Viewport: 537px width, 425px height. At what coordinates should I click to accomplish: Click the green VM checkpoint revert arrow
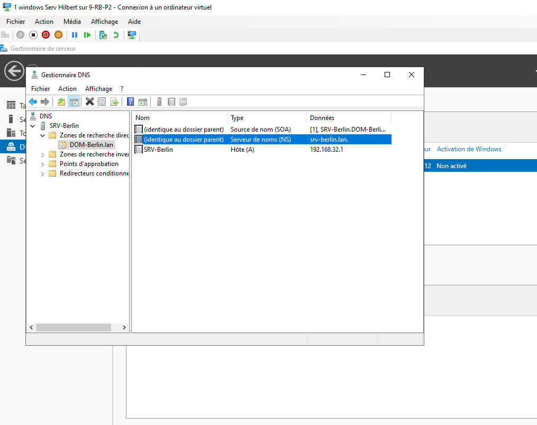pos(116,35)
